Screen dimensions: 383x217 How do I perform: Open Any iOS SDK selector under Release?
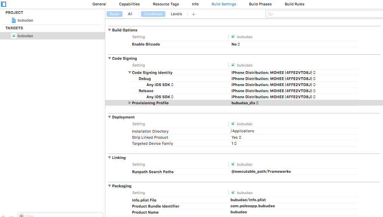point(160,97)
